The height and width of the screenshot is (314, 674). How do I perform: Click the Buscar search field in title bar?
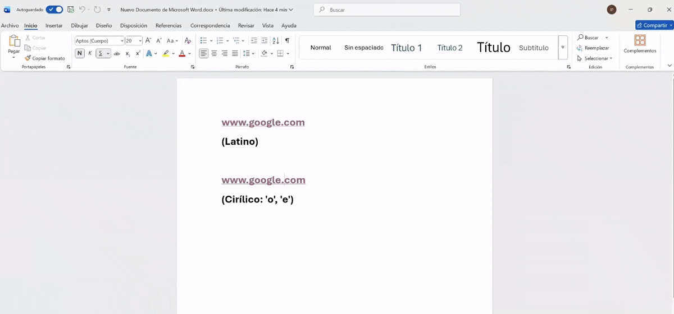[x=387, y=10]
